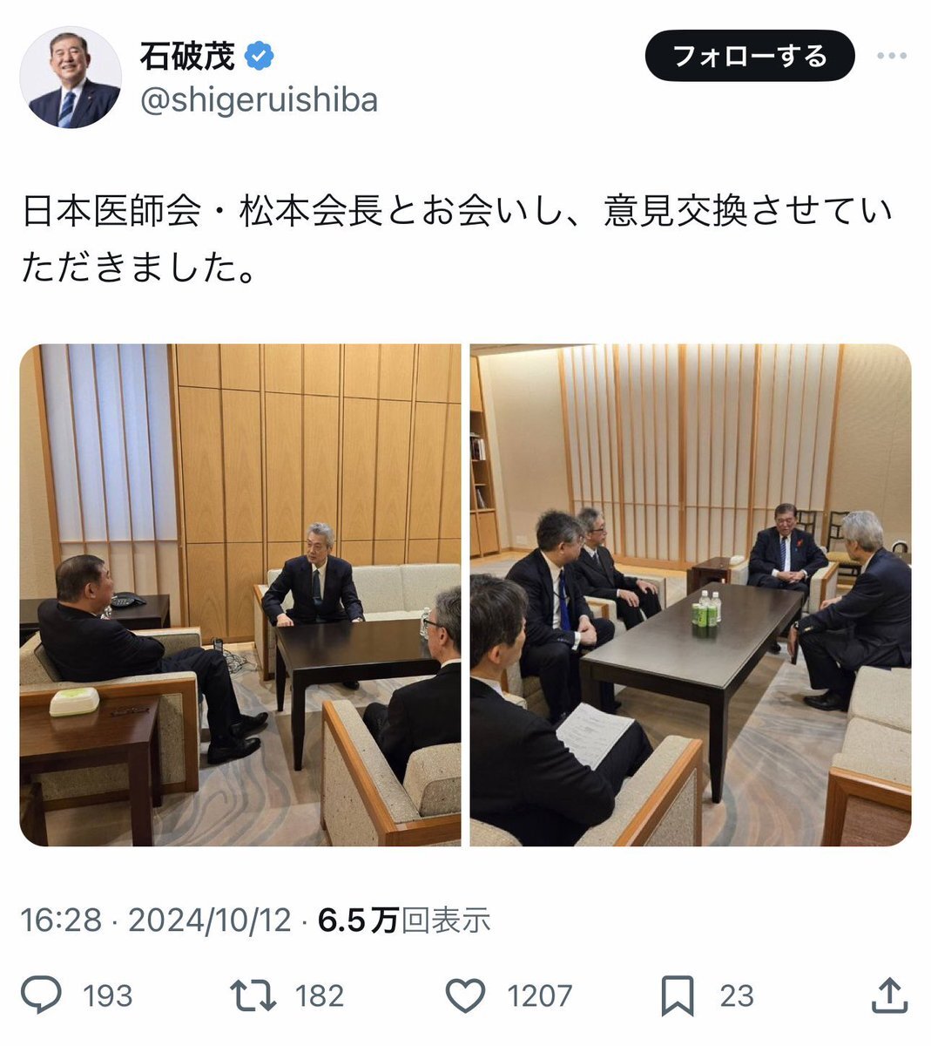Open the 16:28 timestamp link
Image resolution: width=931 pixels, height=1046 pixels.
coord(61,920)
